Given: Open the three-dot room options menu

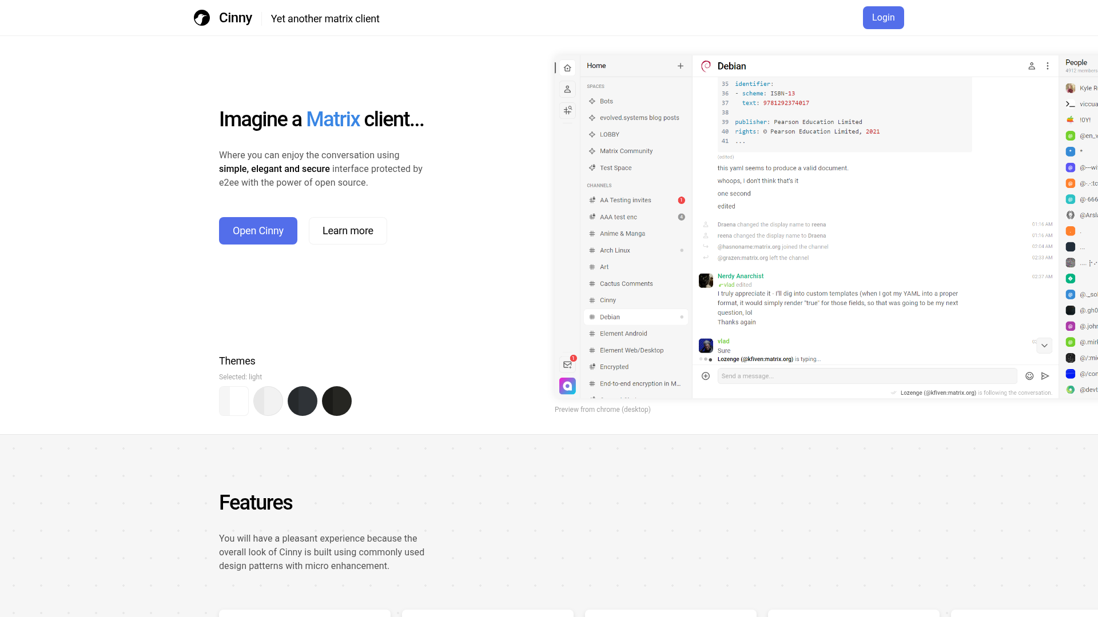Looking at the screenshot, I should (1048, 66).
